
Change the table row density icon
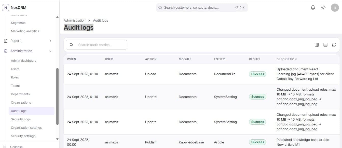pos(325,45)
